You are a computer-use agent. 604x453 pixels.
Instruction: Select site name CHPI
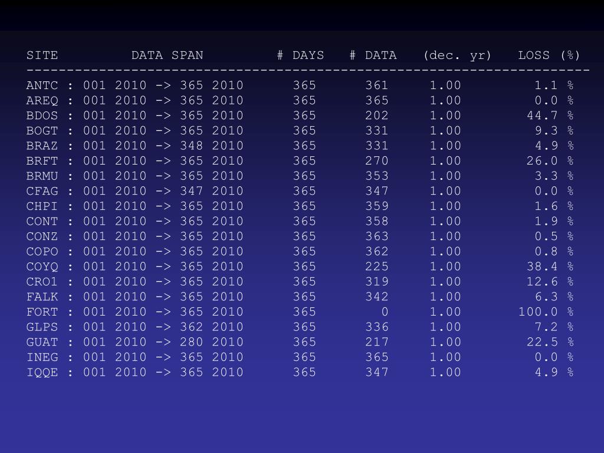pos(42,206)
